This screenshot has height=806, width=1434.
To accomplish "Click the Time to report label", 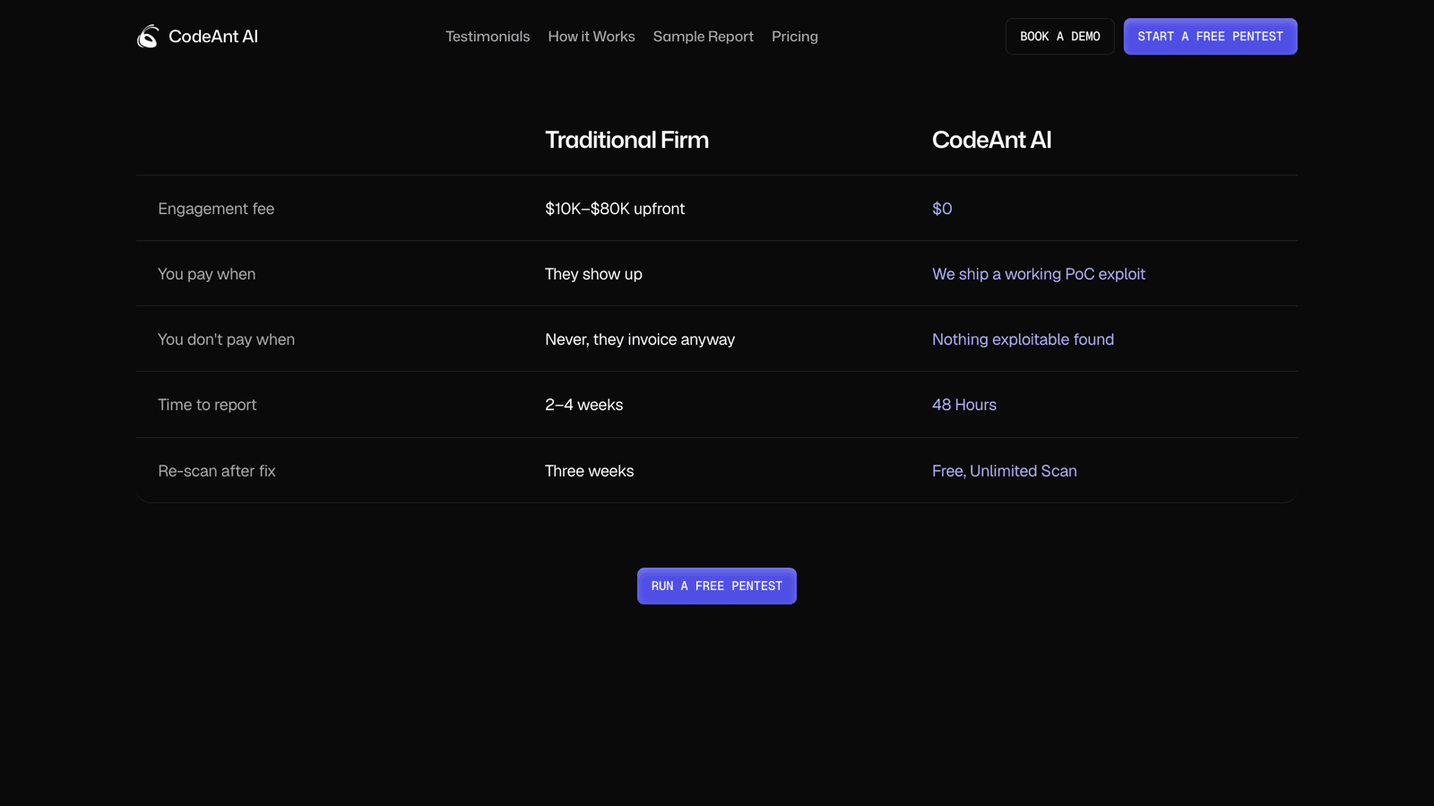I will (x=207, y=405).
